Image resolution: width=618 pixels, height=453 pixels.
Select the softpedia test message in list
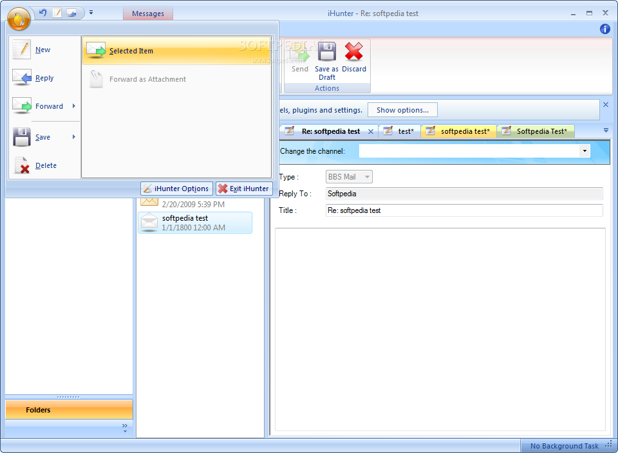tap(195, 223)
